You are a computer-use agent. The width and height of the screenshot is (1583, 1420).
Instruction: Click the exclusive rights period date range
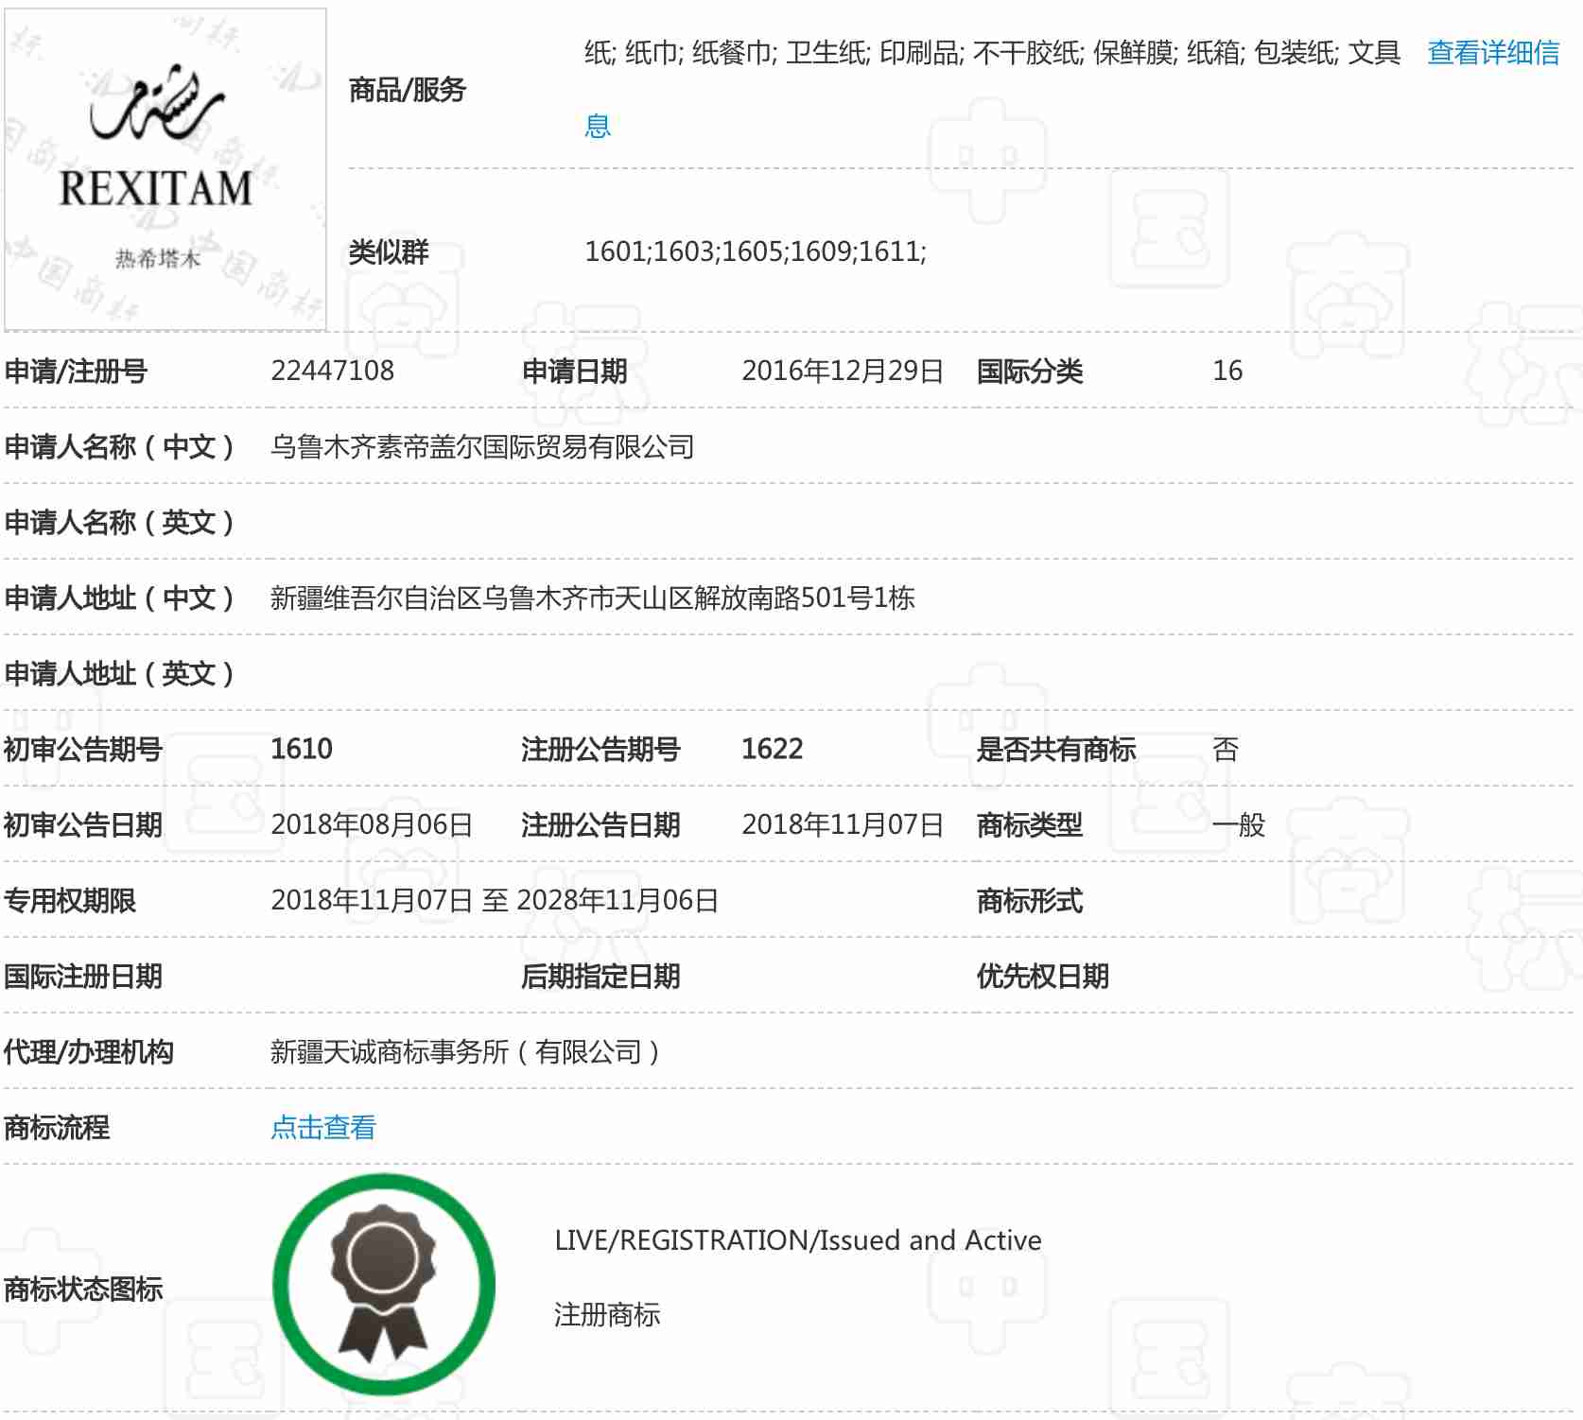click(x=495, y=900)
